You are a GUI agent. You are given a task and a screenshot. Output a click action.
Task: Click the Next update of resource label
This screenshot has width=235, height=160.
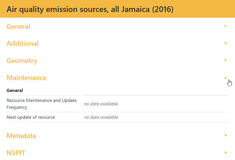pos(31,117)
